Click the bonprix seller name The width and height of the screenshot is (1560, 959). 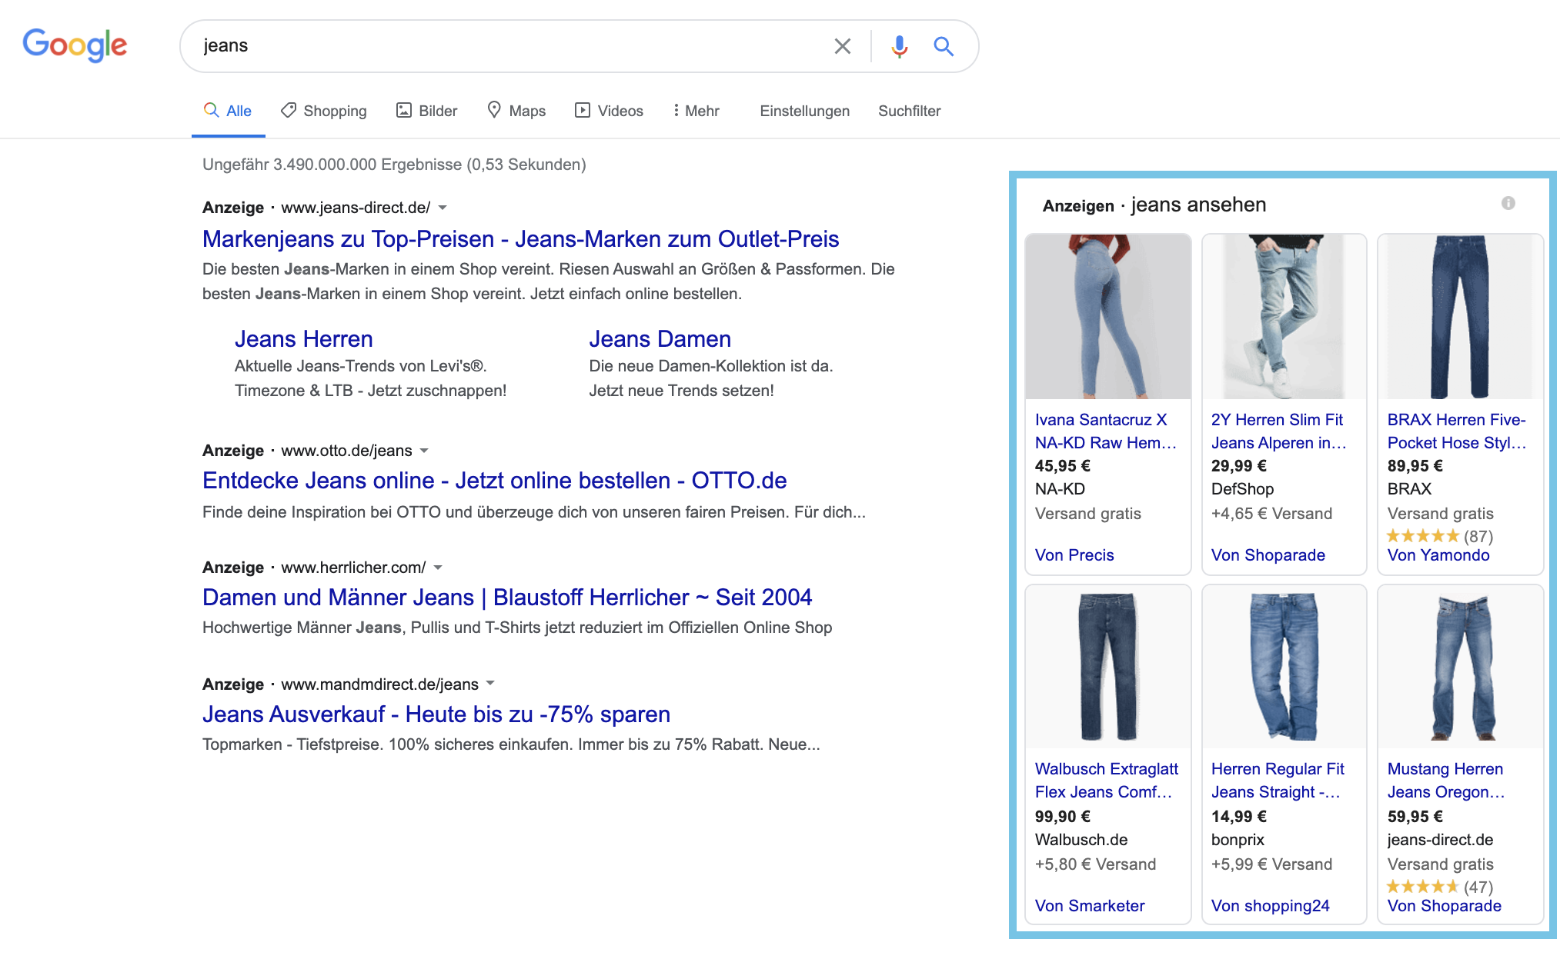pos(1238,840)
